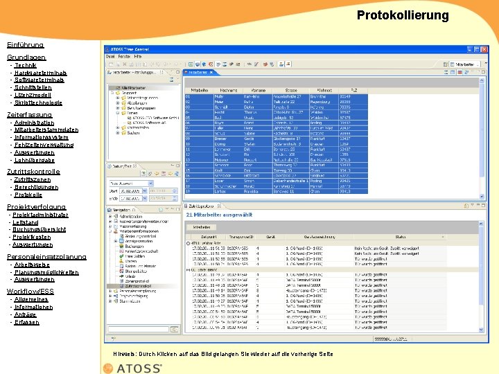Image resolution: width=499 pixels, height=374 pixels.
Task: Expand the Administration node in Navigation
Action: [x=110, y=216]
